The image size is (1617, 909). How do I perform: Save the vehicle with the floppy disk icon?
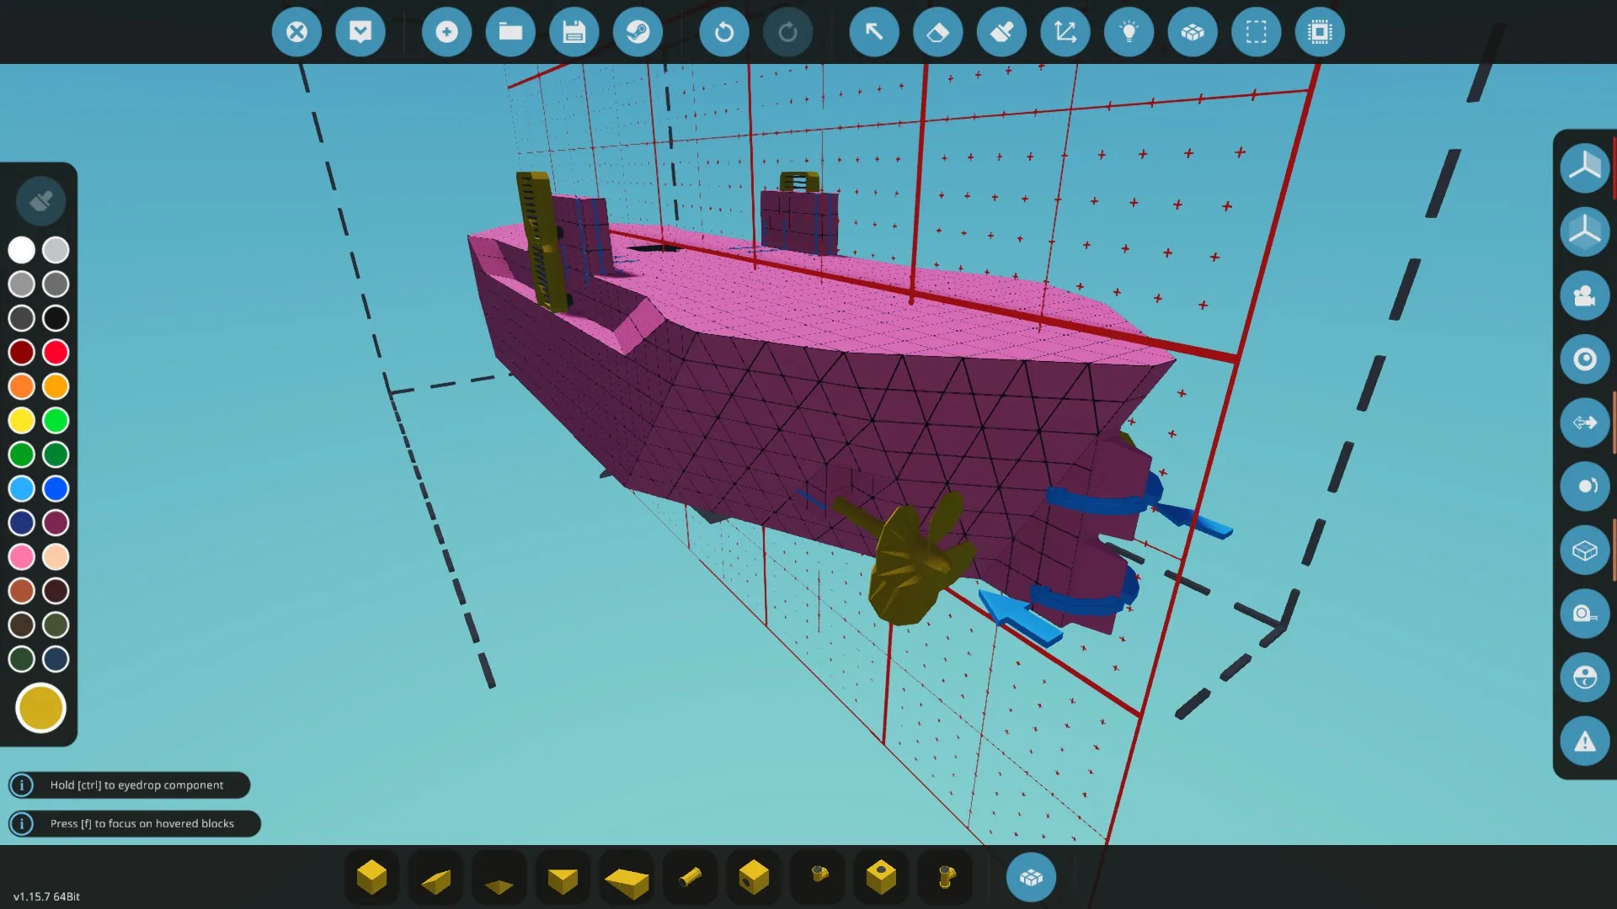coord(574,32)
